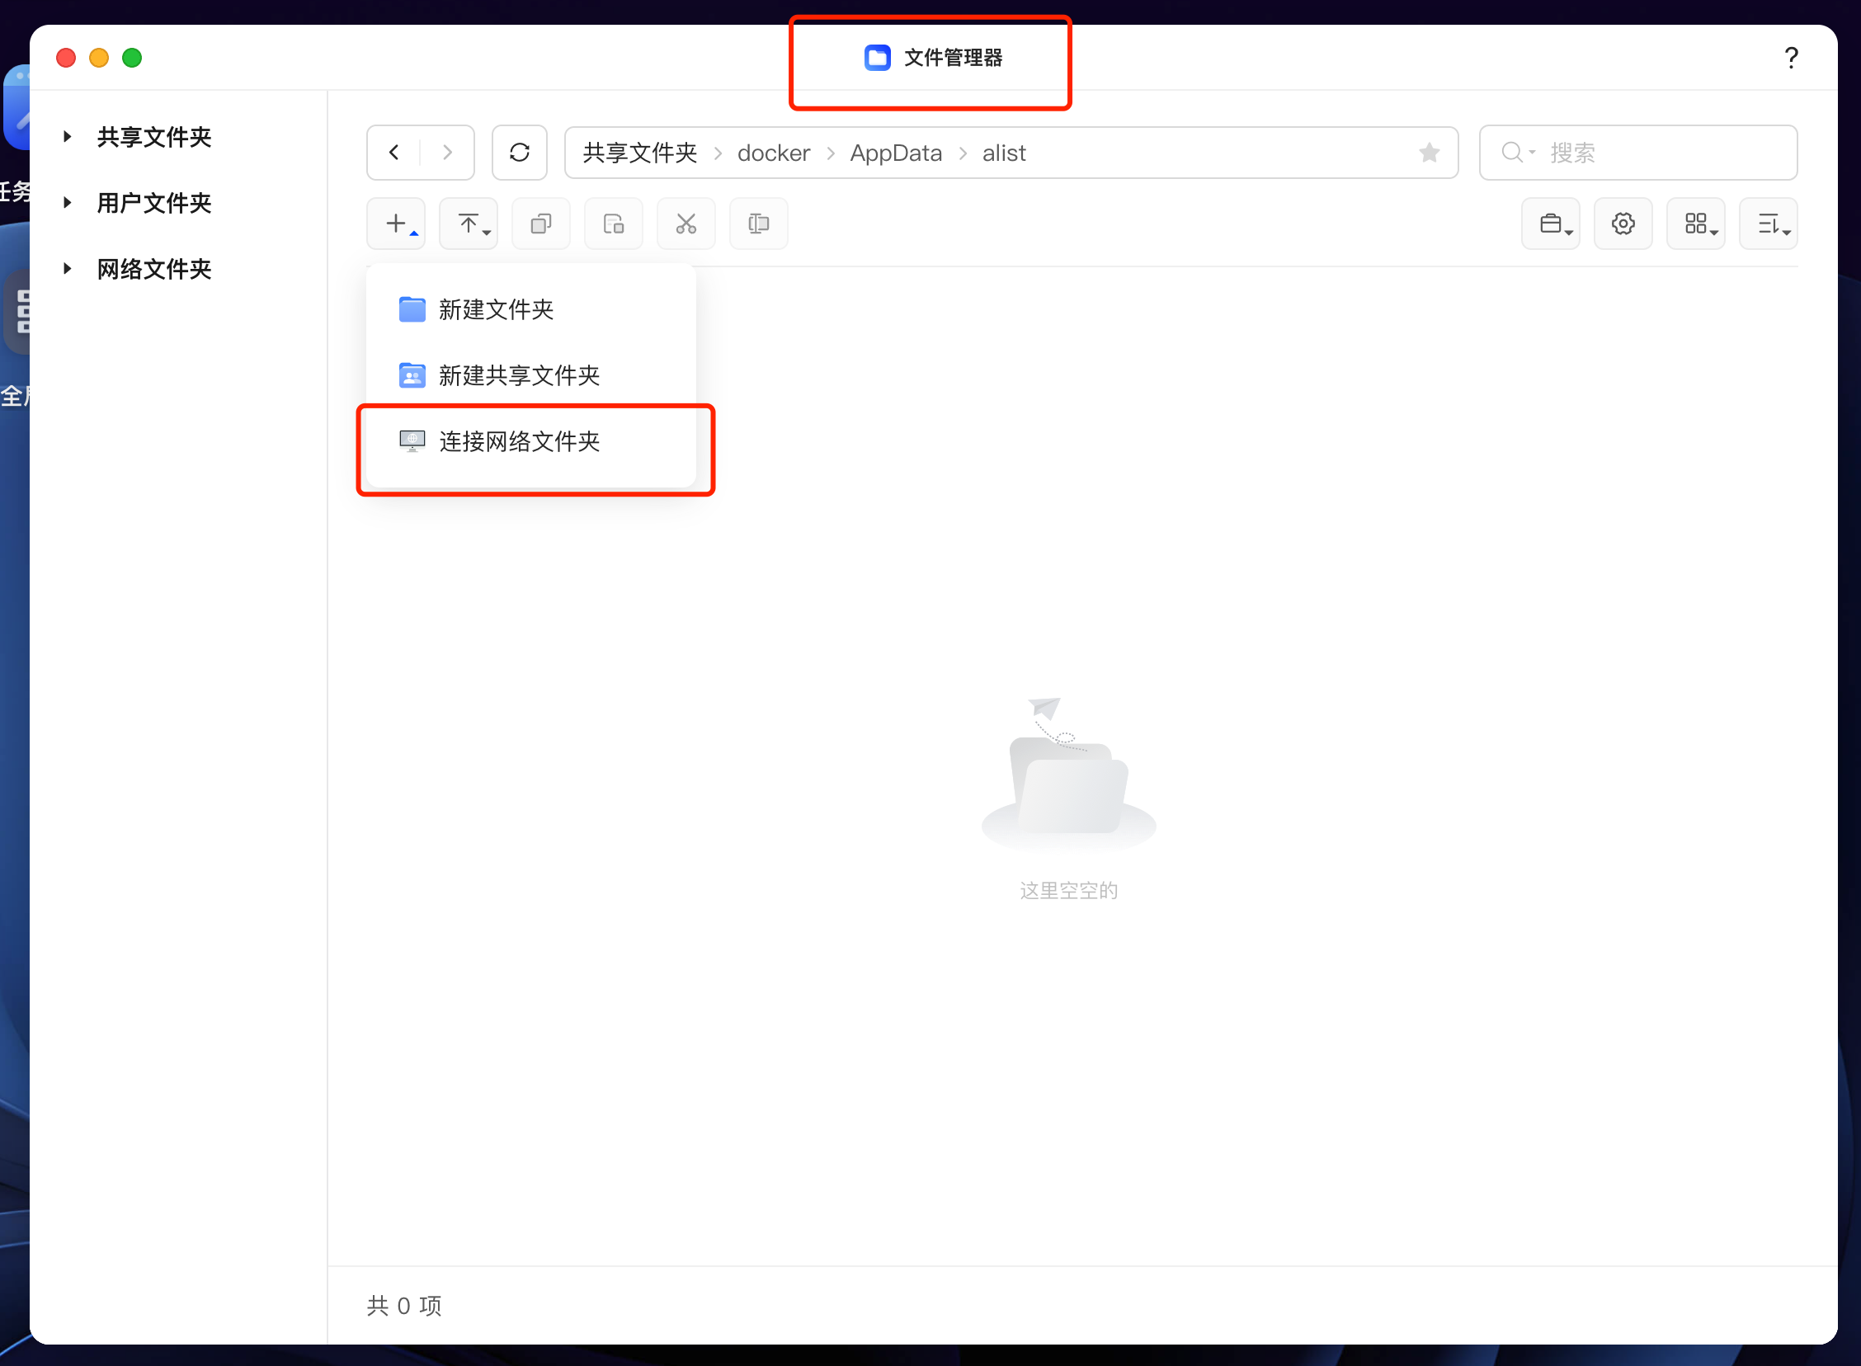Open the grid view mode dropdown
Screen dimensions: 1861x1366
tap(1696, 224)
